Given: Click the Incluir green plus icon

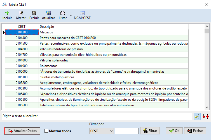Looking at the screenshot, I should (7, 13).
